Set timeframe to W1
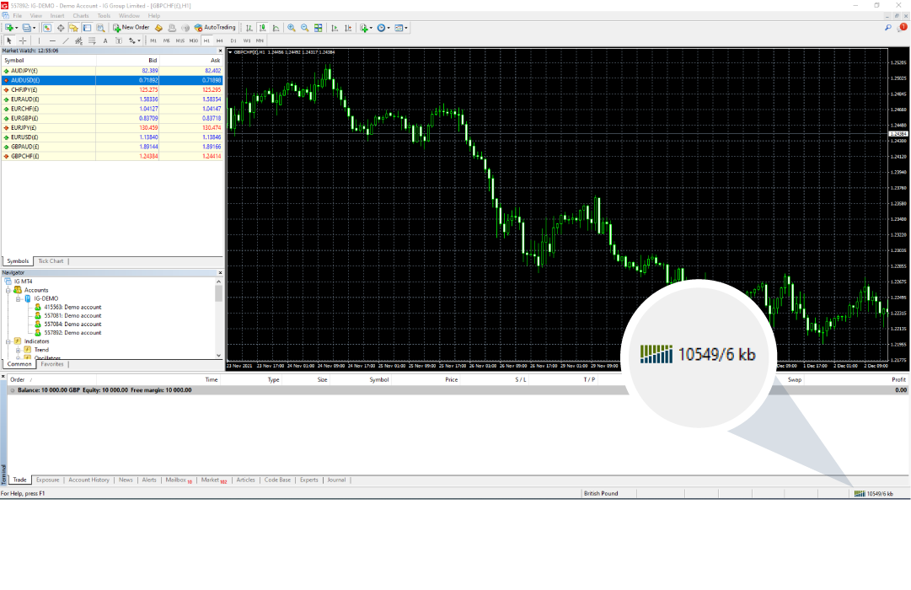Screen dimensions: 911x590 247,40
